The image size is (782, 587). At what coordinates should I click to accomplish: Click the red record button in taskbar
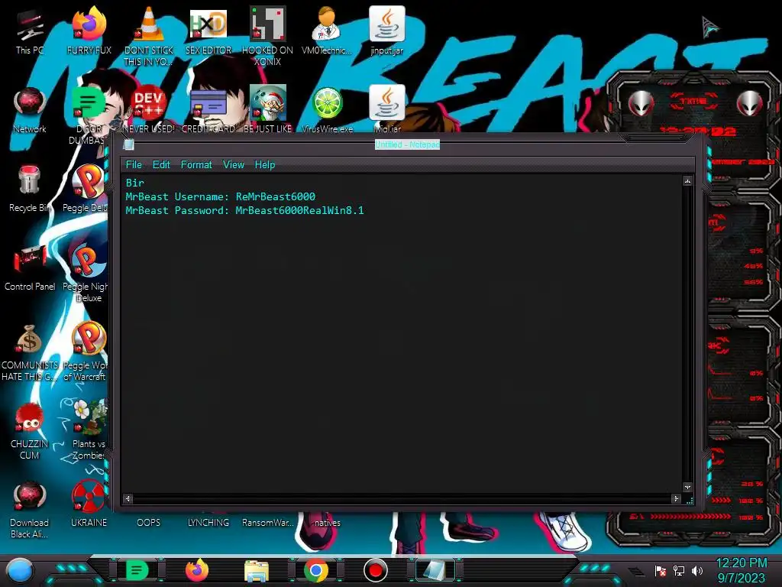[376, 570]
